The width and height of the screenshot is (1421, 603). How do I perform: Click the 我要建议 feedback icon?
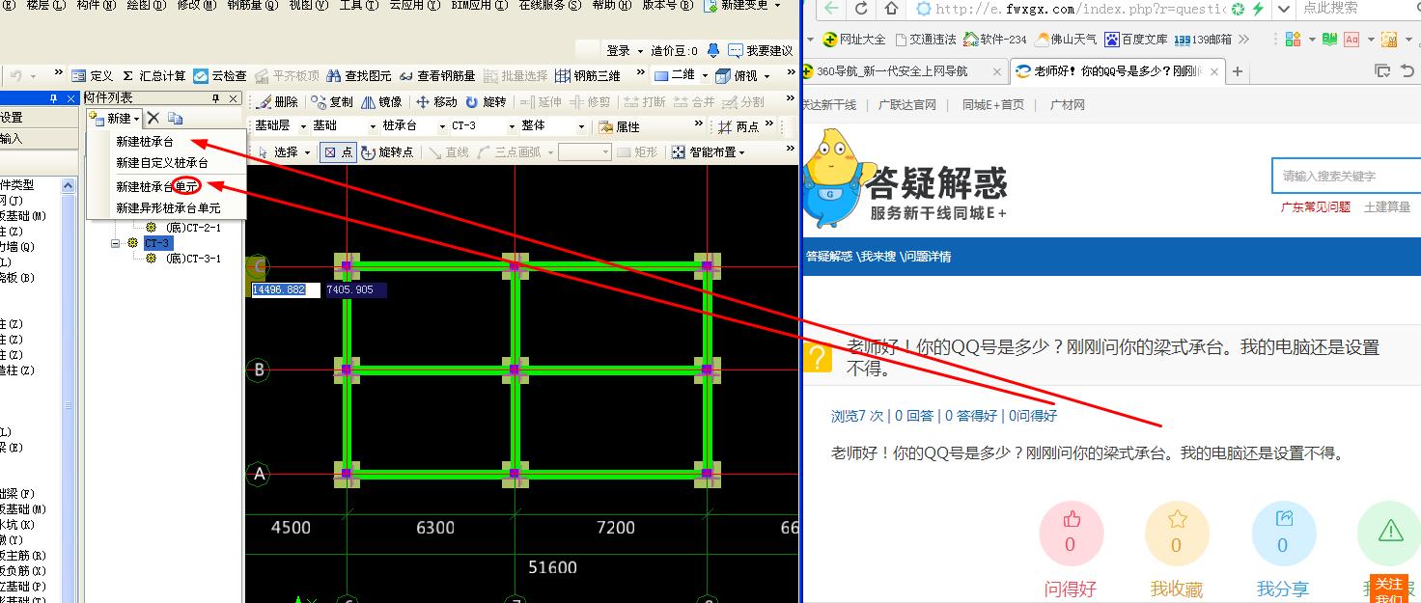pyautogui.click(x=760, y=50)
